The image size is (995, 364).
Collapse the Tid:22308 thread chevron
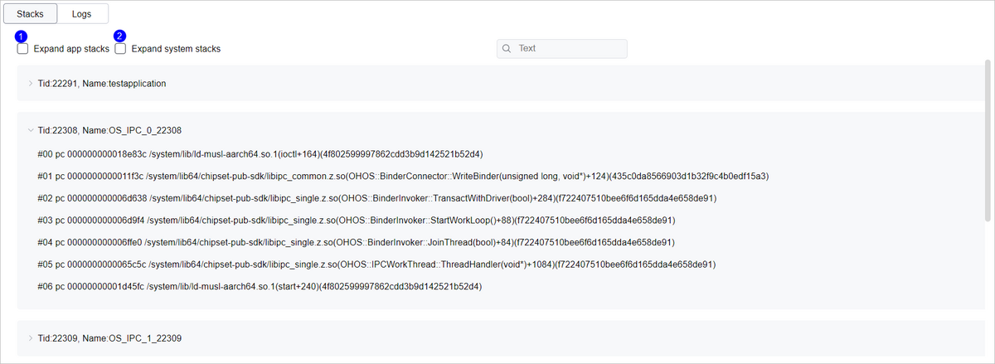(31, 130)
